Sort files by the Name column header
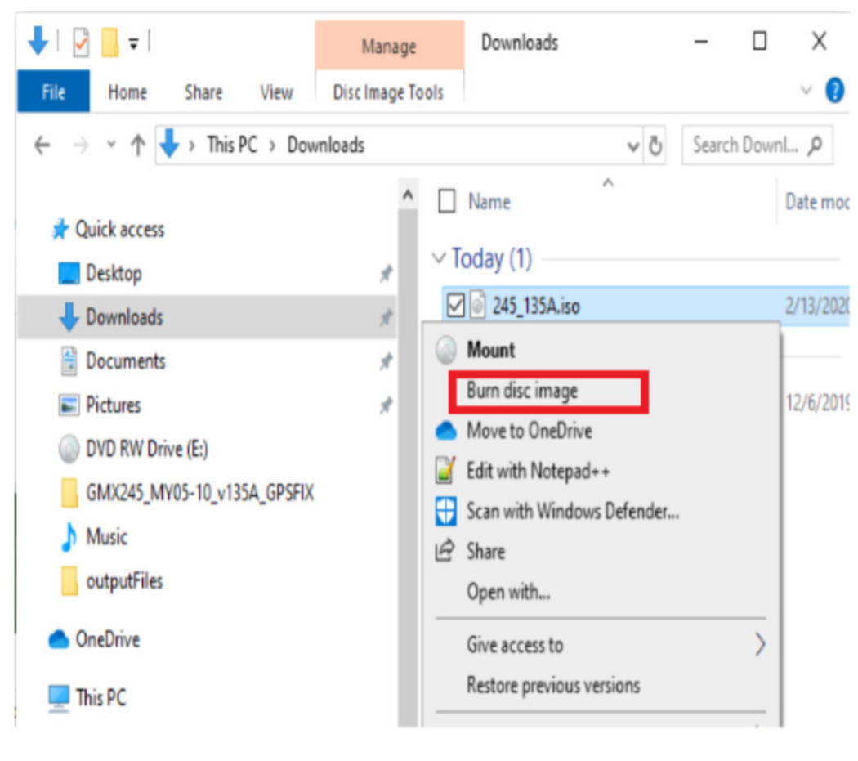This screenshot has height=761, width=858. (489, 202)
